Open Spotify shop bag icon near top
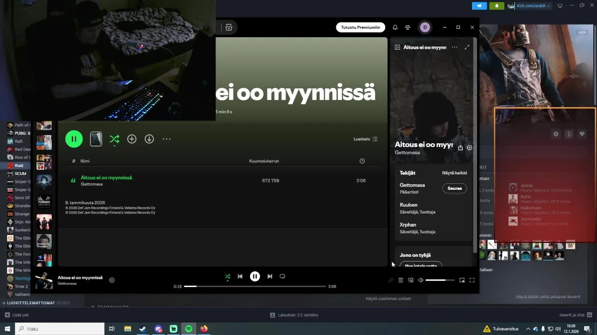Image resolution: width=597 pixels, height=335 pixels. tap(229, 27)
